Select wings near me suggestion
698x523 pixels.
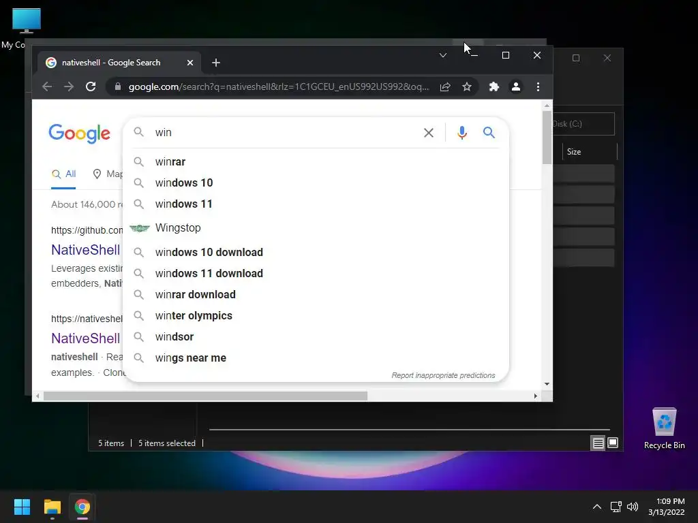pos(316,358)
